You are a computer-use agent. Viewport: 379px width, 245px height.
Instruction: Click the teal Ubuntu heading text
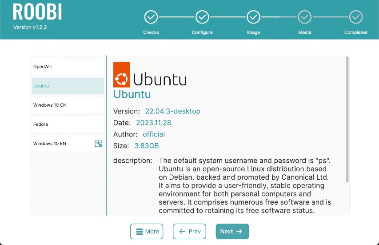point(132,94)
